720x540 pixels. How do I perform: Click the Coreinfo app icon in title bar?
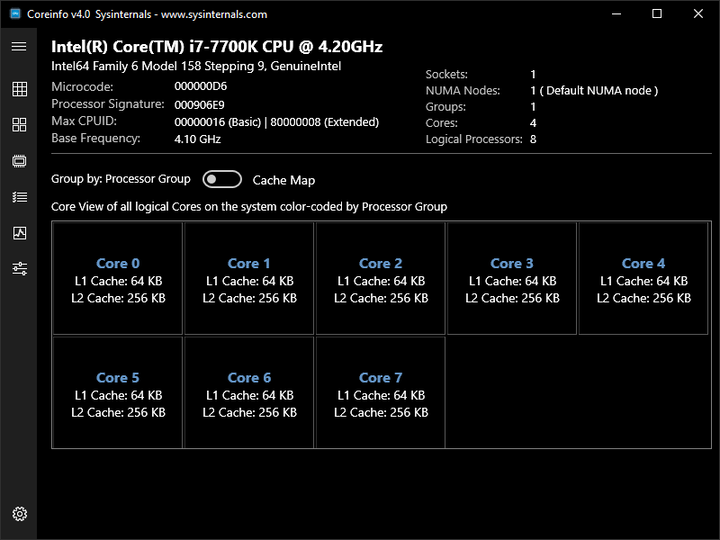click(15, 13)
